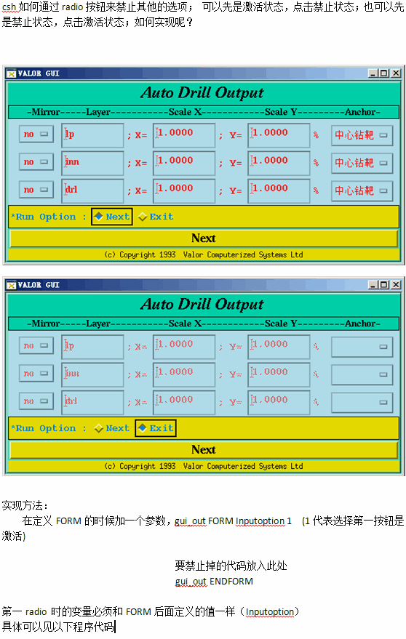This screenshot has height=639, width=406.
Task: Click 'Auto Drill Output' heading in upper window
Action: pos(202,93)
